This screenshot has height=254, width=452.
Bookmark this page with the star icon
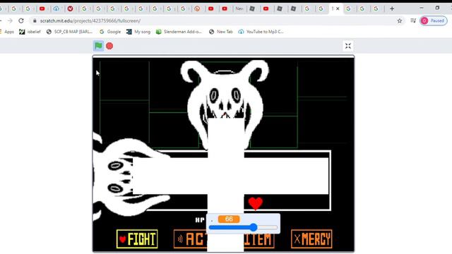(400, 20)
